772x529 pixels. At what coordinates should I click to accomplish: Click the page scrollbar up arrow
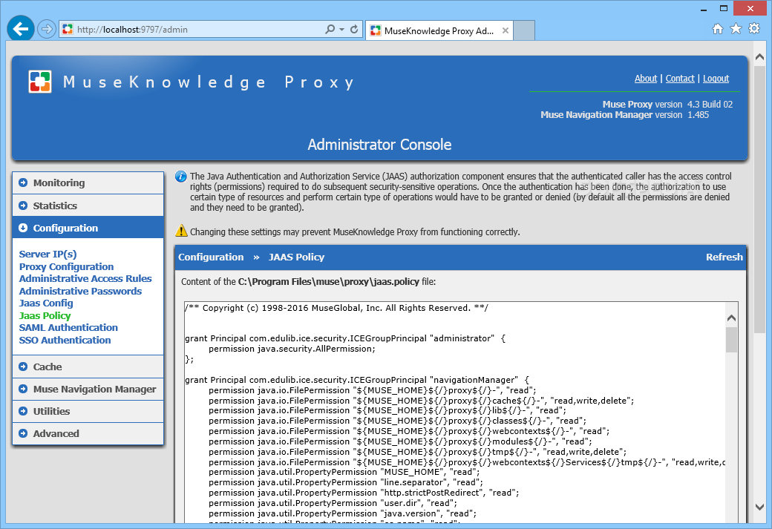(759, 58)
